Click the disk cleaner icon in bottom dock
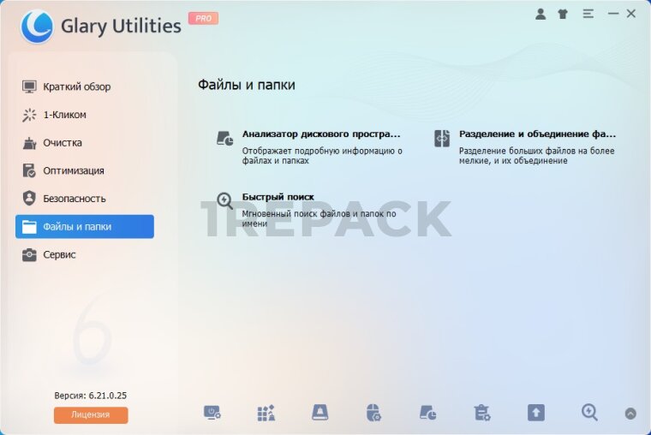Image resolution: width=651 pixels, height=435 pixels. pos(320,413)
